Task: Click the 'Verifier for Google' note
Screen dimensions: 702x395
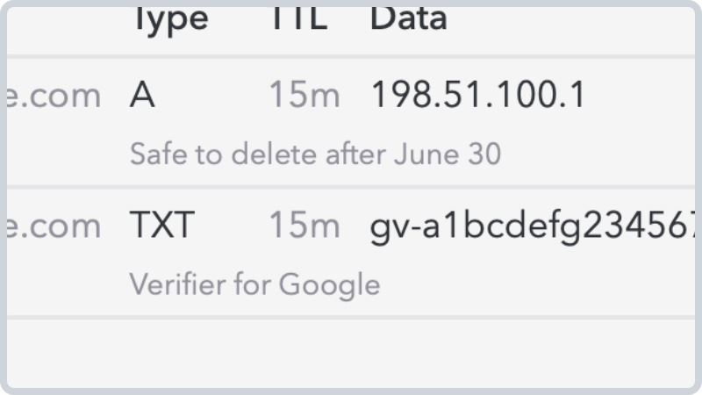Action: pos(254,284)
